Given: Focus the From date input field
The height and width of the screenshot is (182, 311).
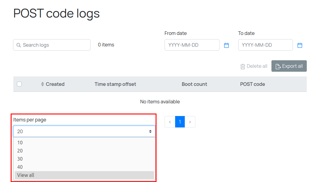Looking at the screenshot, I should 192,45.
